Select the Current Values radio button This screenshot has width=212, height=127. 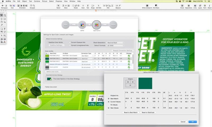[x=109, y=102]
